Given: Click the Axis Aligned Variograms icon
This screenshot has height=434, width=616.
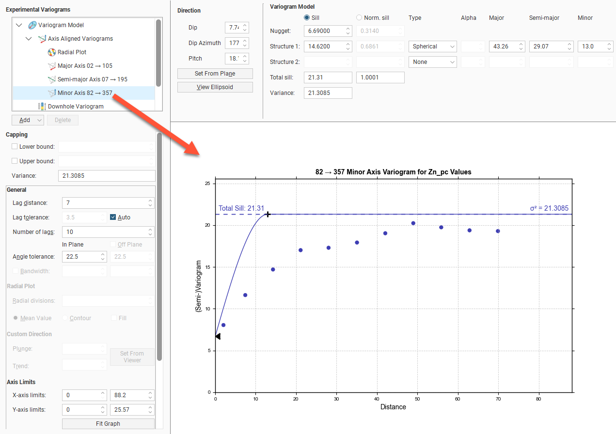Looking at the screenshot, I should coord(42,39).
